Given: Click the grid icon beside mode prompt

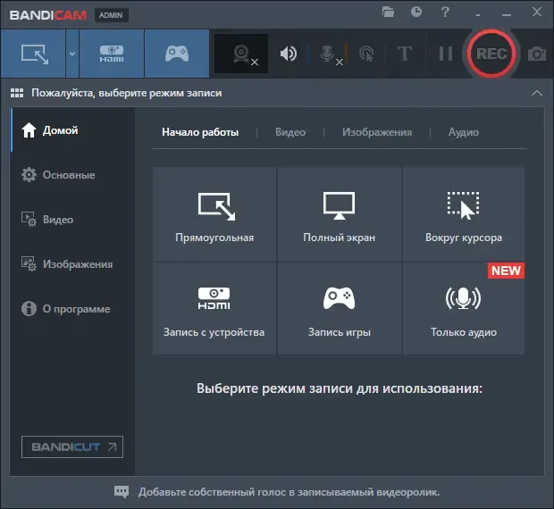Looking at the screenshot, I should coord(17,93).
